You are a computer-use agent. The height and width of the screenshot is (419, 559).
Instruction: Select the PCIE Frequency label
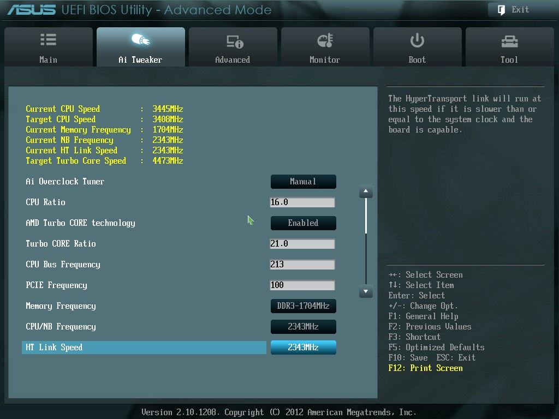coord(56,285)
